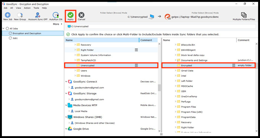The height and width of the screenshot is (138, 260).
Task: Click Google Drive icon
Action: coord(70,129)
